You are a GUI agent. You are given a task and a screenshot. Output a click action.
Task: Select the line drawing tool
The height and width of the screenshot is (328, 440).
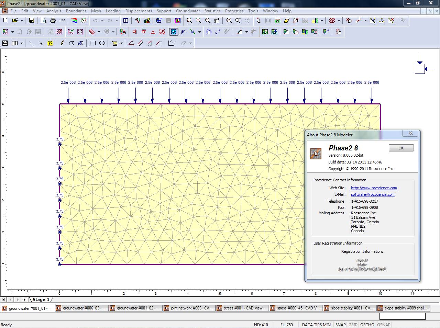point(31,43)
